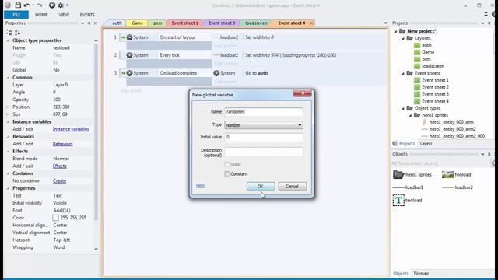Select the fonload object thumbnail

(x=448, y=174)
